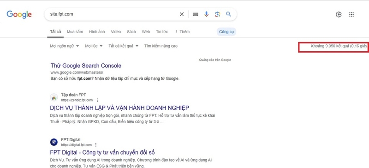
Task: Switch to the Mua sắm tab
Action: [x=75, y=31]
